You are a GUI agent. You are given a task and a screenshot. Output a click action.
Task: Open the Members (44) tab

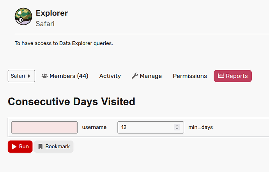65,76
